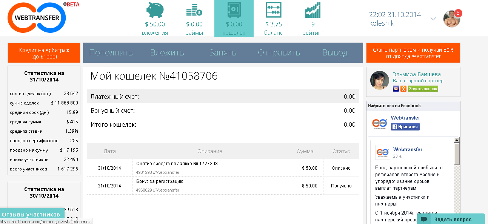
Task: Click the piggy bank вложения icon
Action: tap(155, 10)
